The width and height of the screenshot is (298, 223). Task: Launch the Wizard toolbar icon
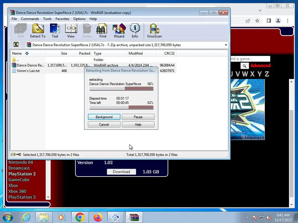coord(119,31)
